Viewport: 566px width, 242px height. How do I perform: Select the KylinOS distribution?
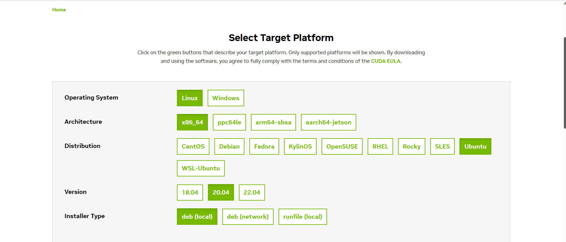(x=300, y=146)
